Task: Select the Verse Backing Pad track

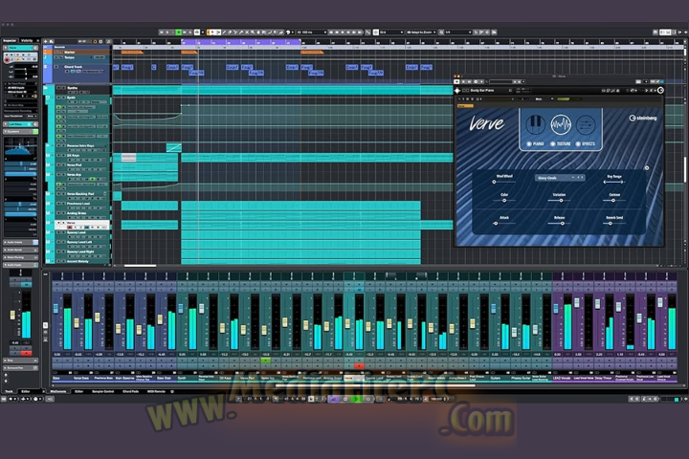Action: coord(80,194)
